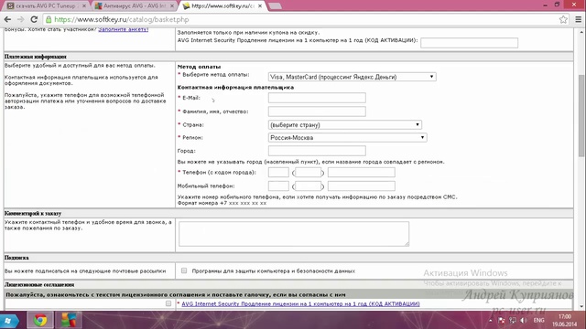This screenshot has height=329, width=586.
Task: Open the taskbar clock showing 17:00
Action: pos(565,321)
